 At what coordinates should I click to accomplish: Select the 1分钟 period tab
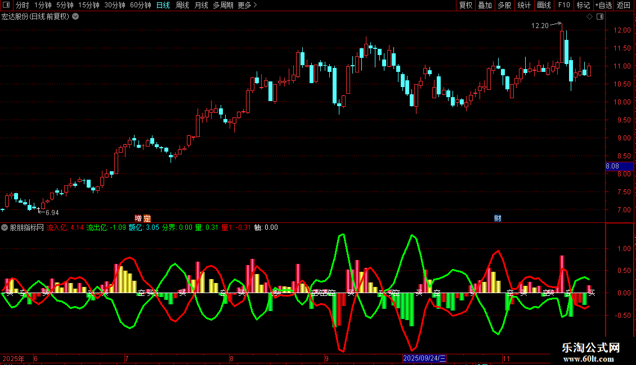coord(43,5)
